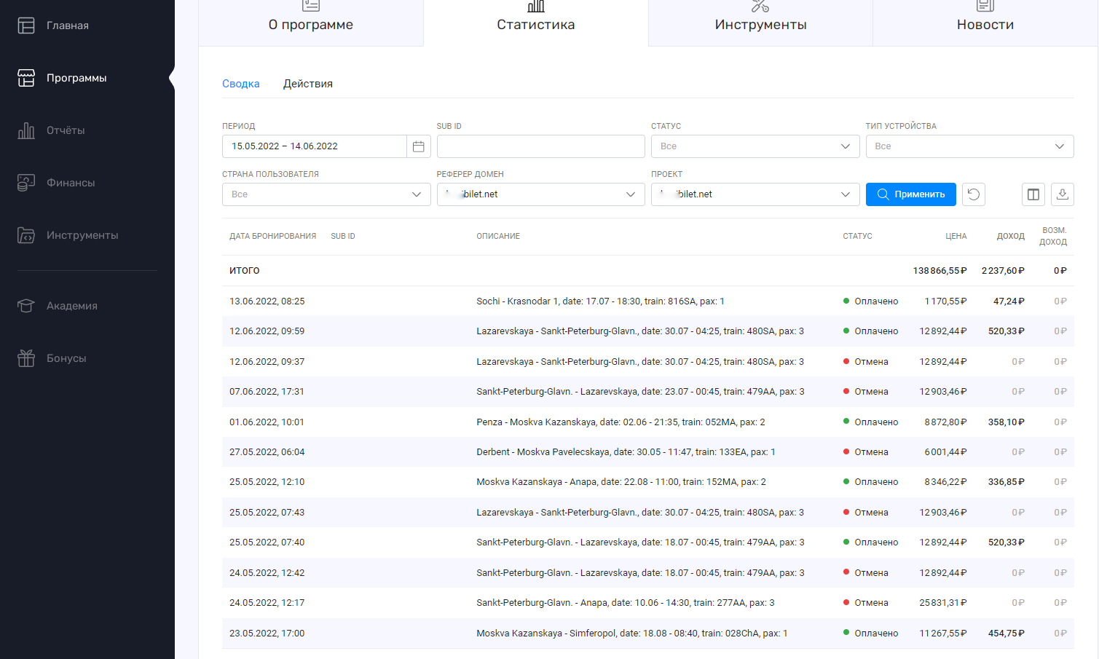Go to Главная in sidebar
This screenshot has width=1099, height=659.
pos(67,25)
